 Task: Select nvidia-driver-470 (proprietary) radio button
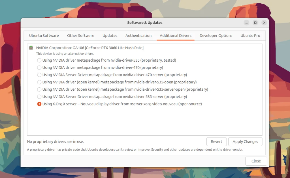point(39,68)
